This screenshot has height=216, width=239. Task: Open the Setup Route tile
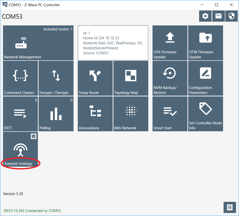pyautogui.click(x=95, y=78)
